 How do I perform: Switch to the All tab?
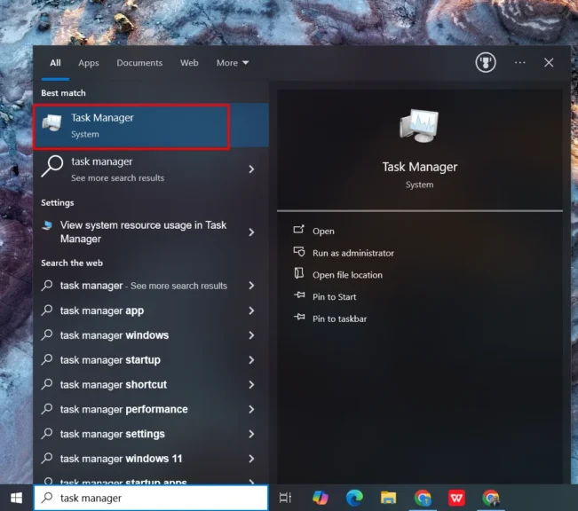coord(55,63)
